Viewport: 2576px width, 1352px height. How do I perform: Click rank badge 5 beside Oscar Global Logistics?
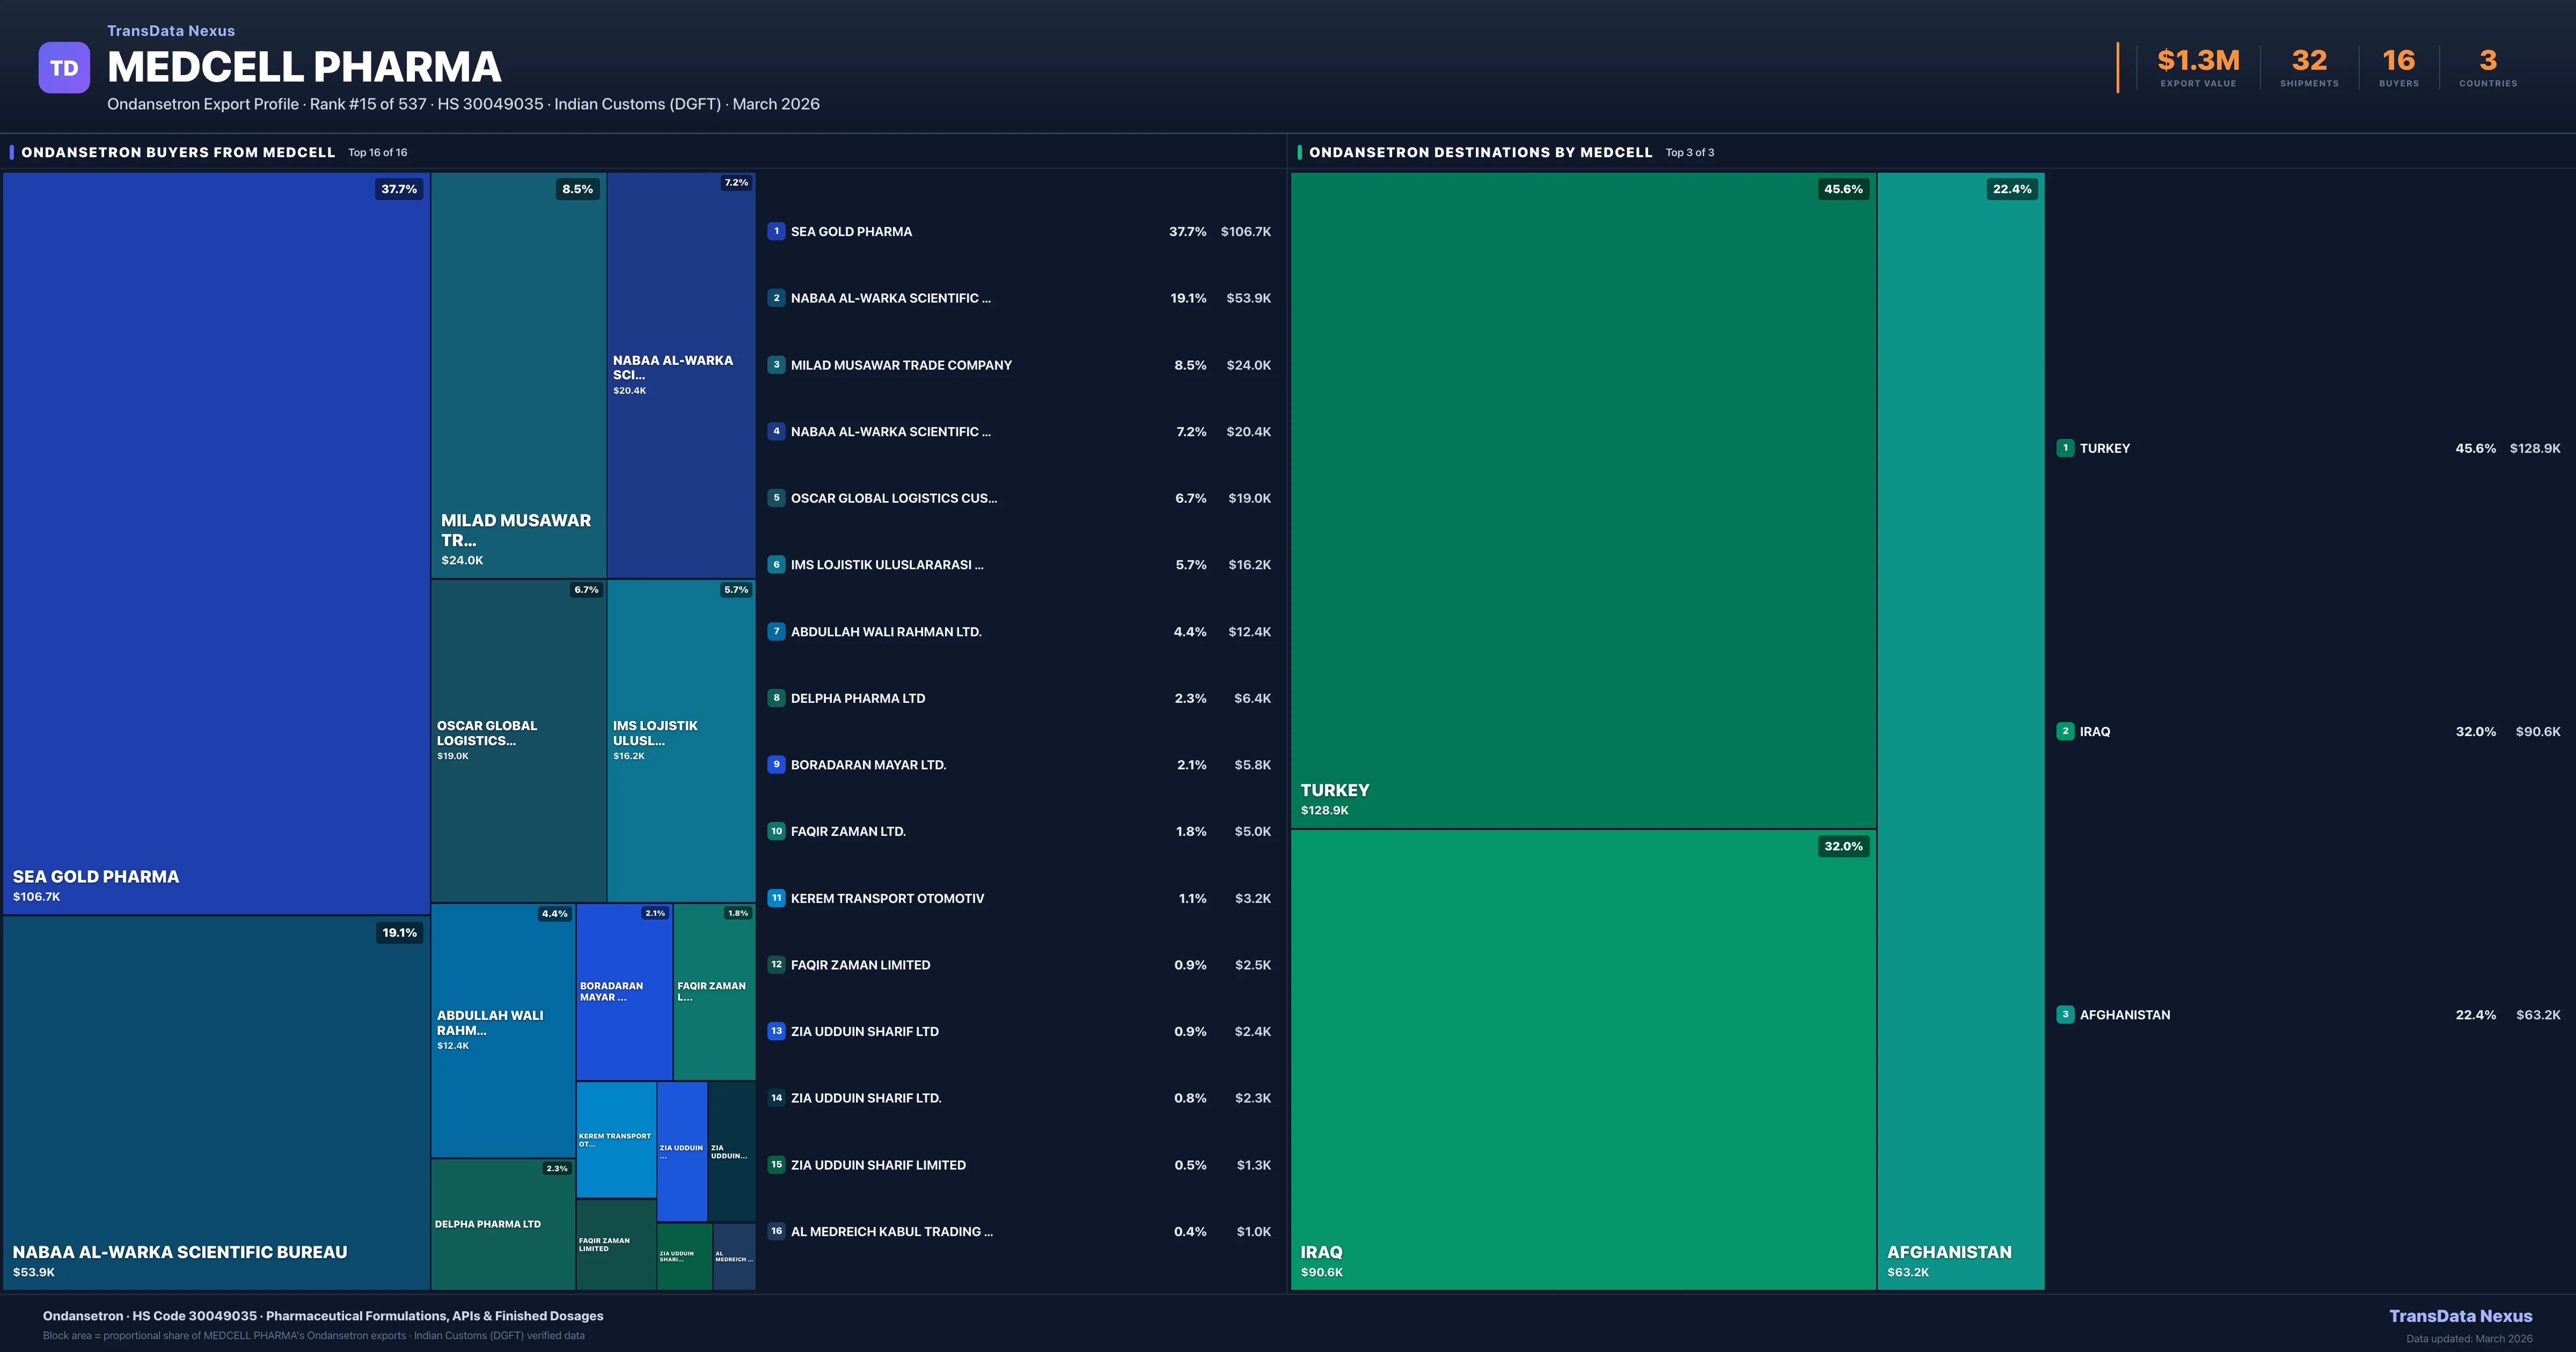tap(776, 498)
